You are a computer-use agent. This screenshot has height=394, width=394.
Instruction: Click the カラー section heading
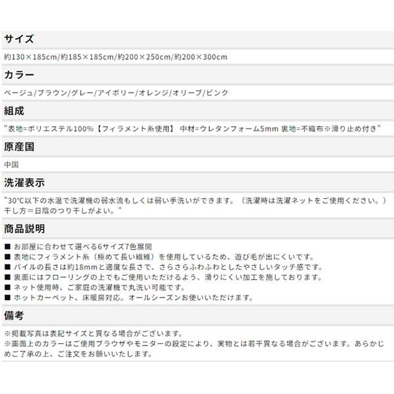(x=19, y=75)
